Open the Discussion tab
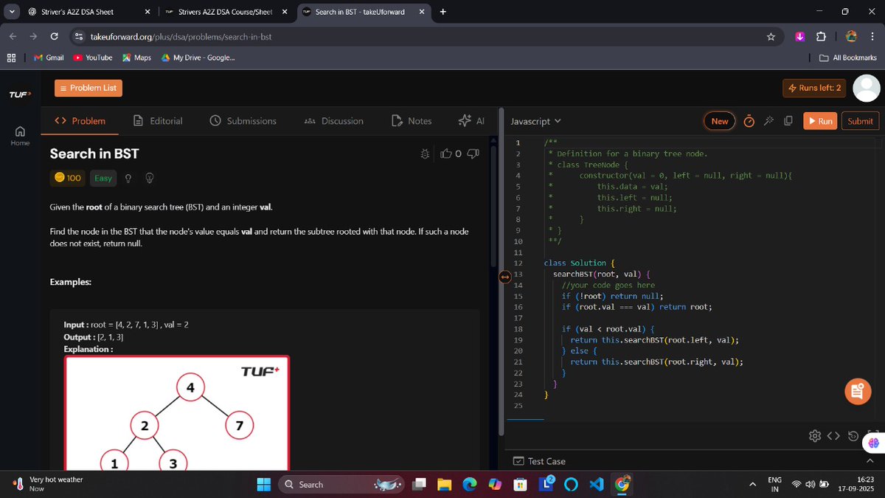Screen dimensions: 885x498 [333, 121]
